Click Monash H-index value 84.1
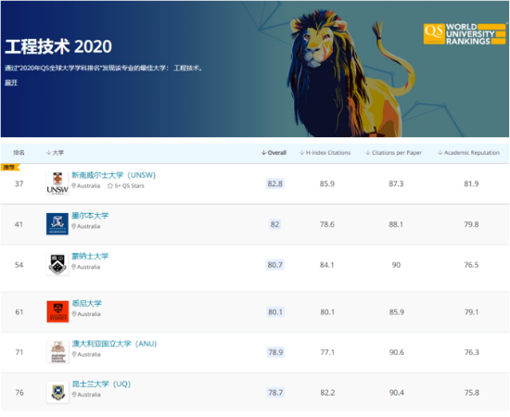 pyautogui.click(x=326, y=265)
